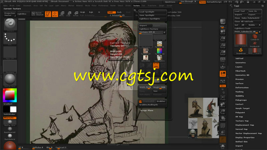Viewport: 267px width, 150px height.
Task: Click the Scroll canvas icon
Action: click(x=223, y=32)
